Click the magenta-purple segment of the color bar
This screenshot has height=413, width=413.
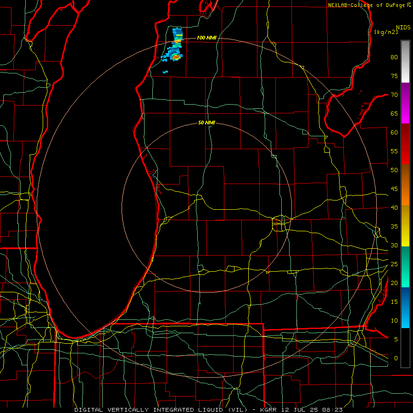click(x=405, y=103)
